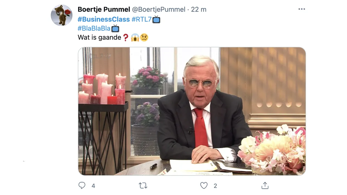Open the #RTL7 hashtag link
This screenshot has width=347, height=195.
tap(142, 19)
